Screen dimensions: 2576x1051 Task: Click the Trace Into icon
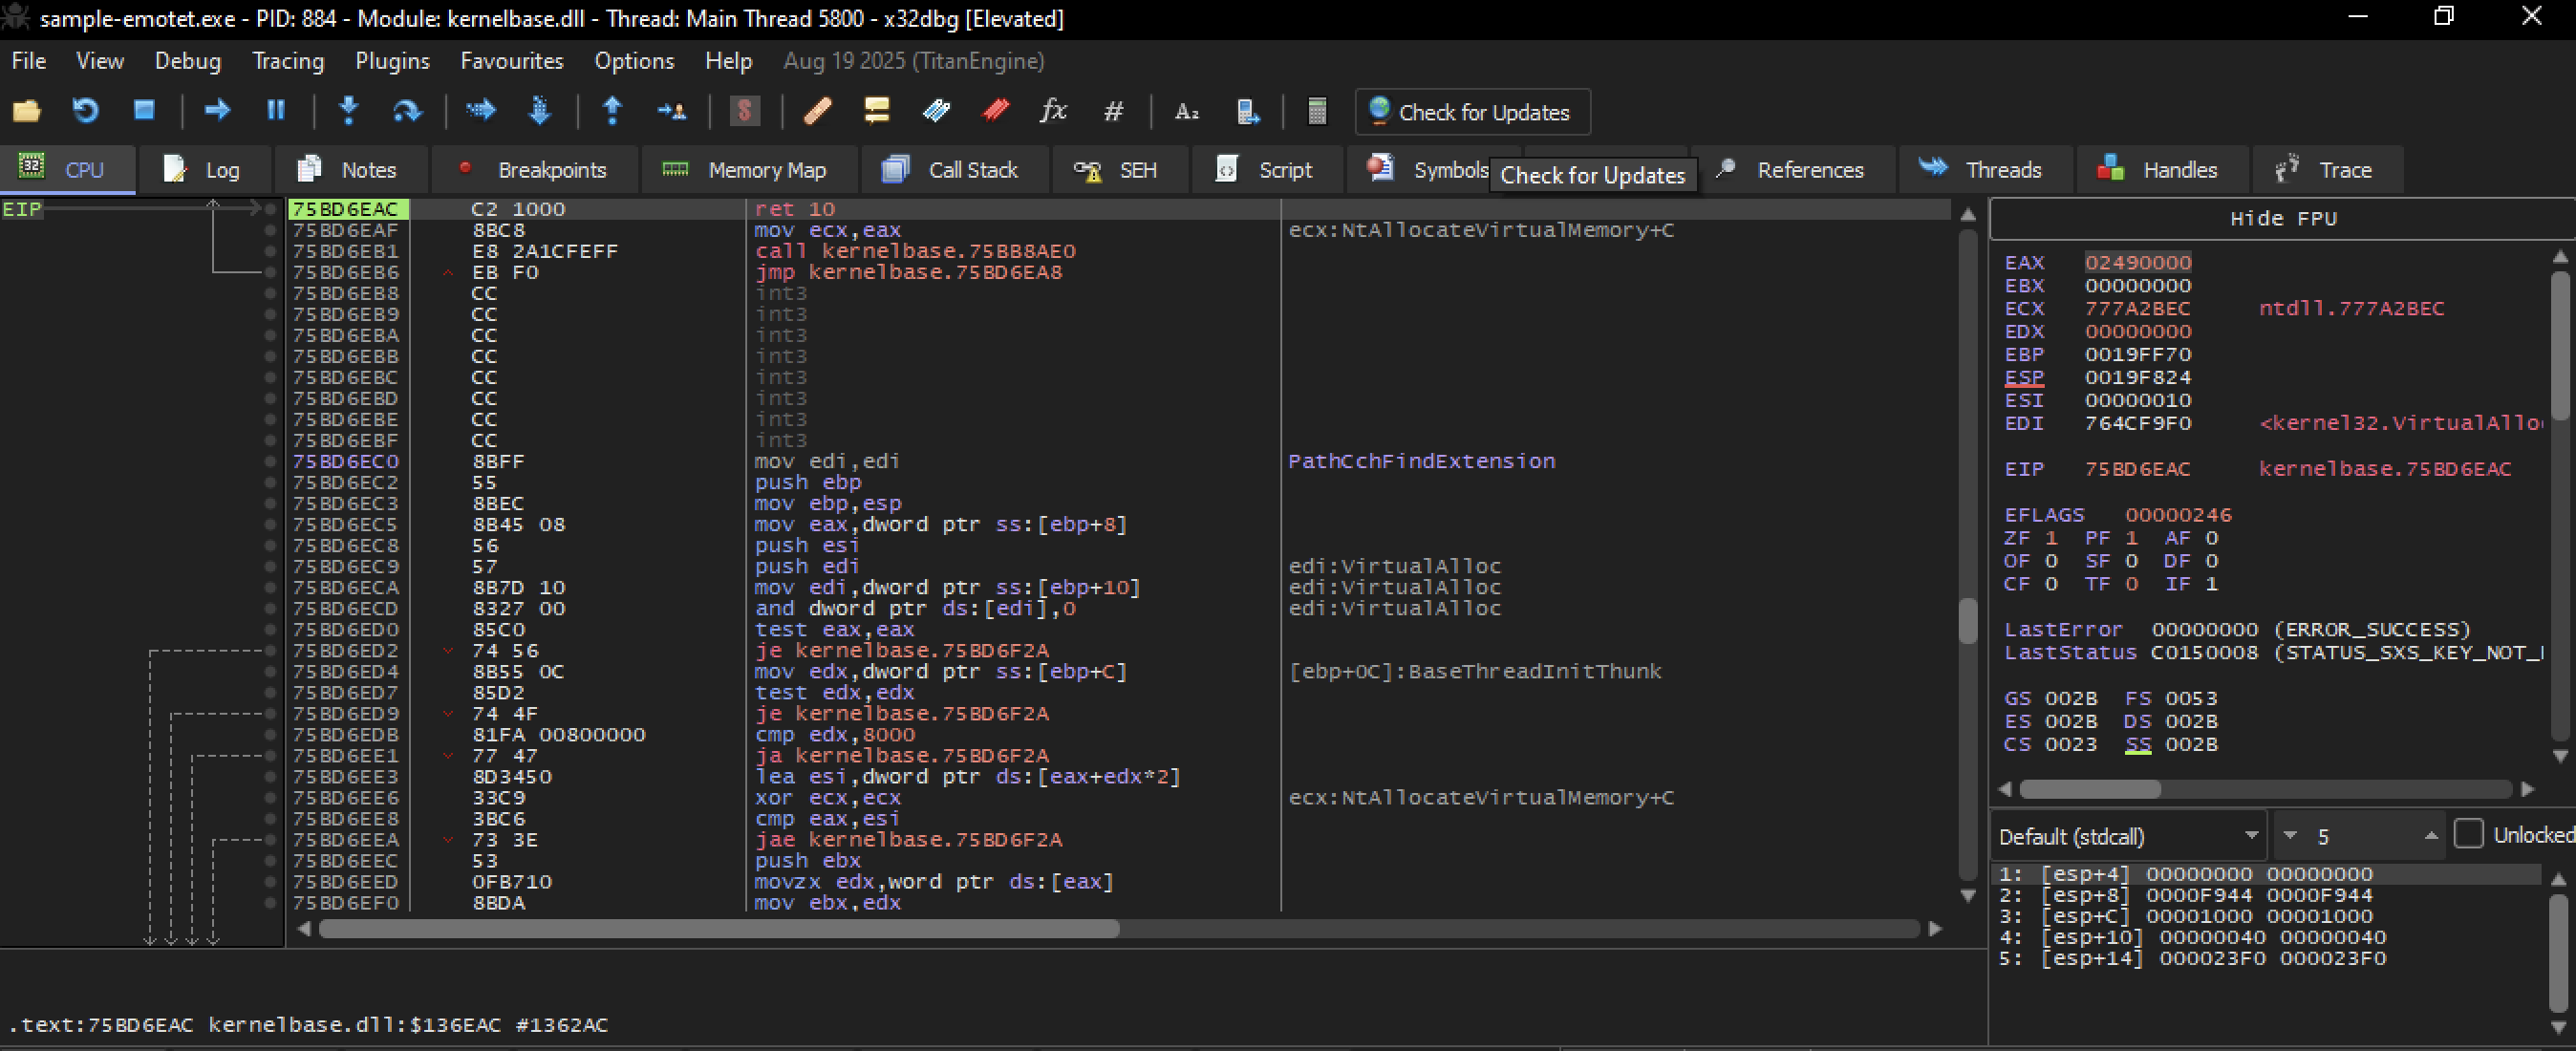[x=481, y=111]
